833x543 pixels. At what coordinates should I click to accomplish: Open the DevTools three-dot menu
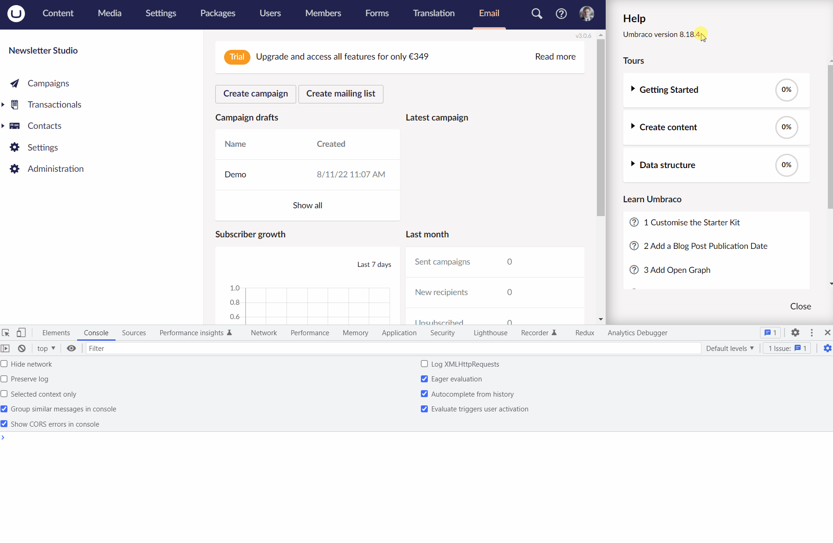coord(812,332)
